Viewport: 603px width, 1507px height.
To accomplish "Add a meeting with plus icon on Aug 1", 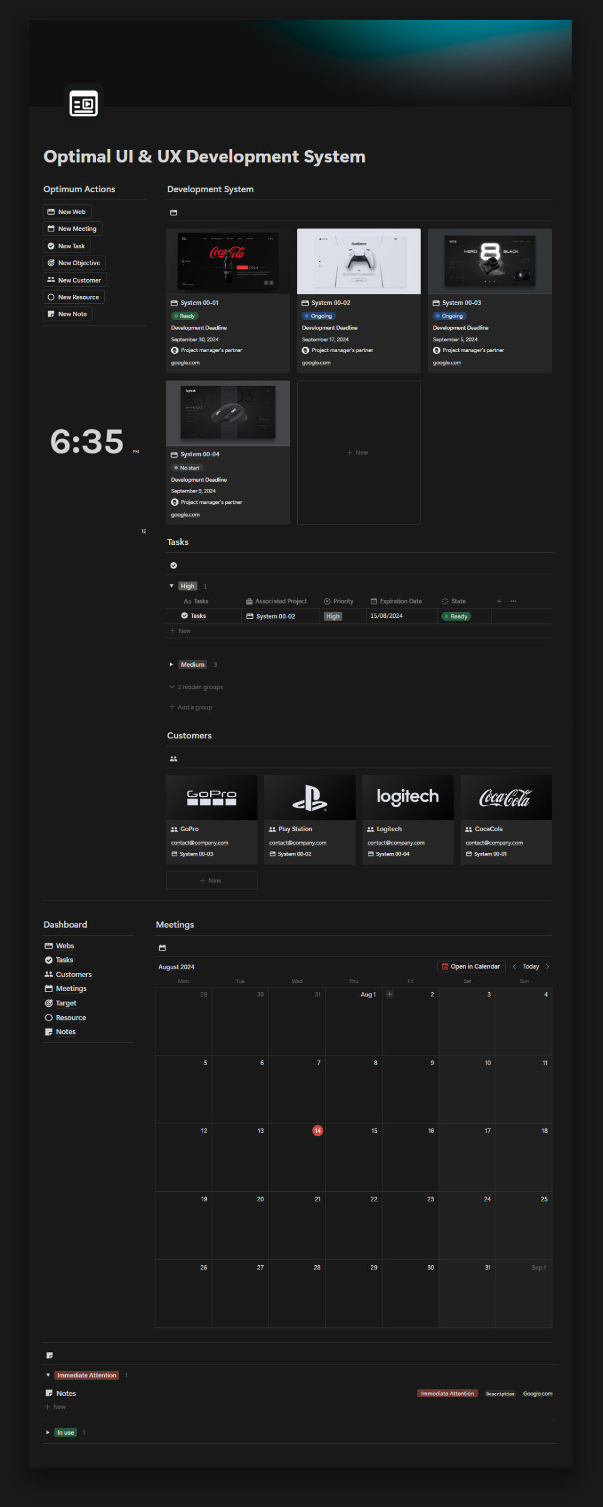I will click(x=390, y=995).
